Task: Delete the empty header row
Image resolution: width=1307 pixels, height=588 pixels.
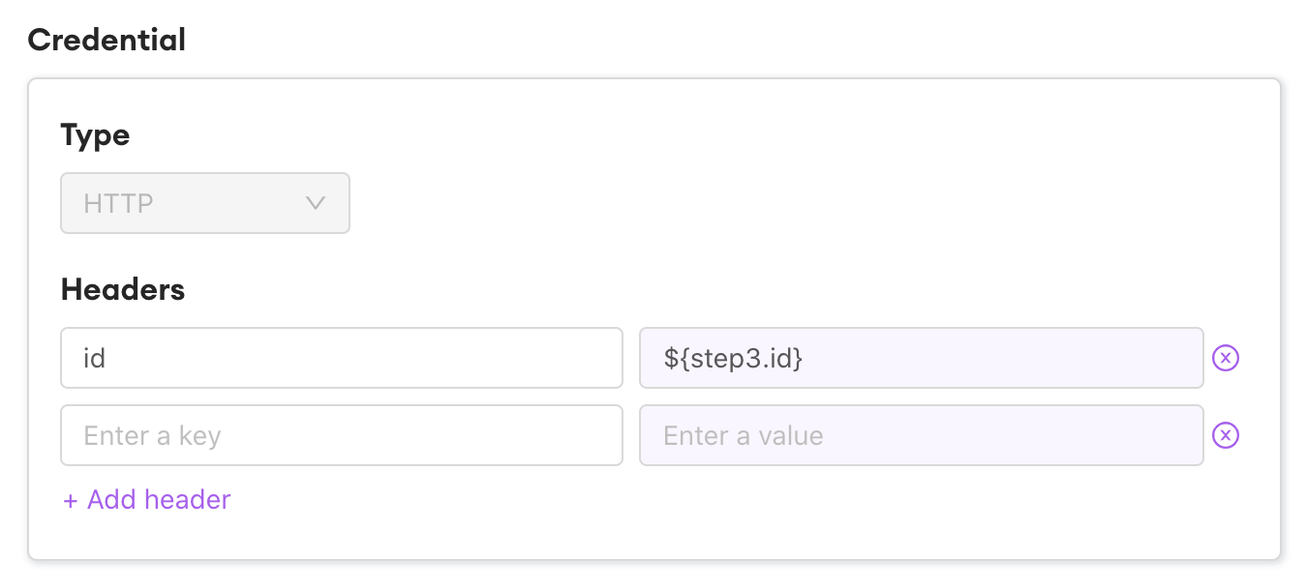Action: click(1226, 436)
